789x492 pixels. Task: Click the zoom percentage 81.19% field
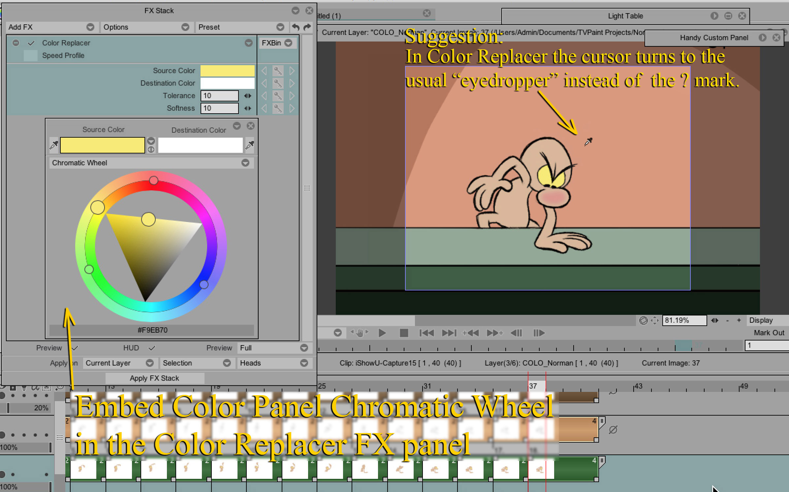click(684, 320)
